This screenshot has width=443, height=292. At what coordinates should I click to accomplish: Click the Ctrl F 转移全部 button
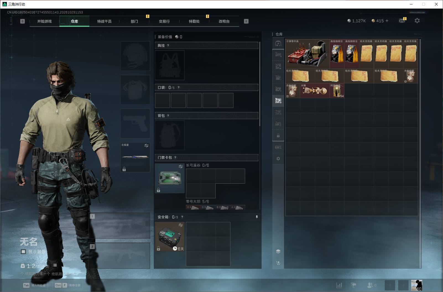68,285
